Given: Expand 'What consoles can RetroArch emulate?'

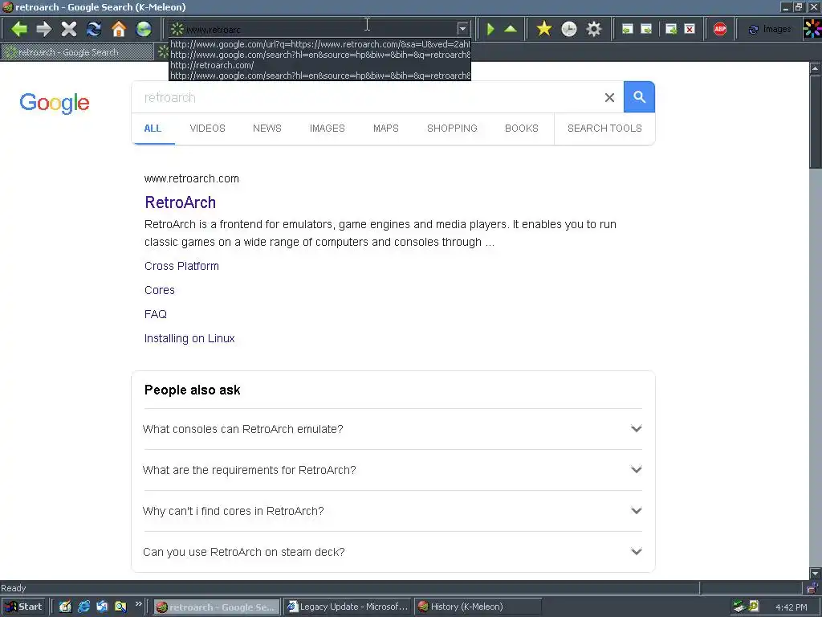Looking at the screenshot, I should click(393, 429).
